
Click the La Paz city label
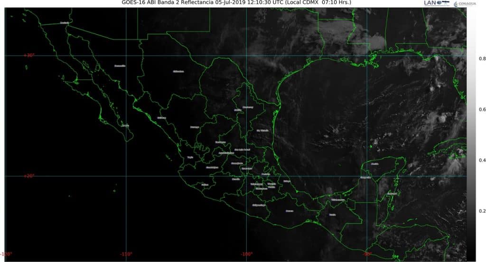pyautogui.click(x=125, y=126)
